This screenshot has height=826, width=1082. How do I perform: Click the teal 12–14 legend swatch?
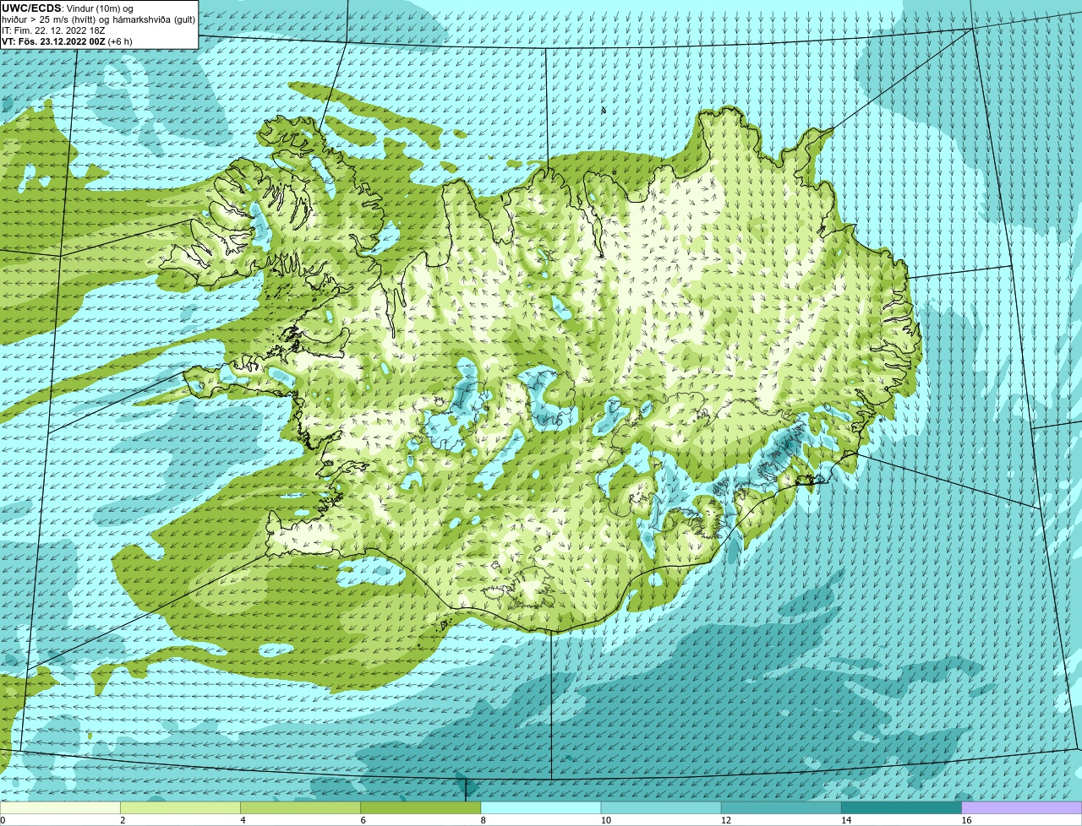(781, 808)
